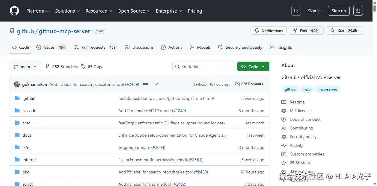Click the book icon beside Readme
Image resolution: width=377 pixels, height=186 pixels.
pos(284,102)
